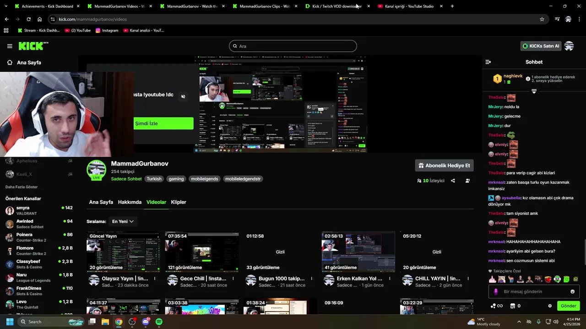This screenshot has height=329, width=586.
Task: Open the hamburger sidebar menu
Action: [x=10, y=46]
